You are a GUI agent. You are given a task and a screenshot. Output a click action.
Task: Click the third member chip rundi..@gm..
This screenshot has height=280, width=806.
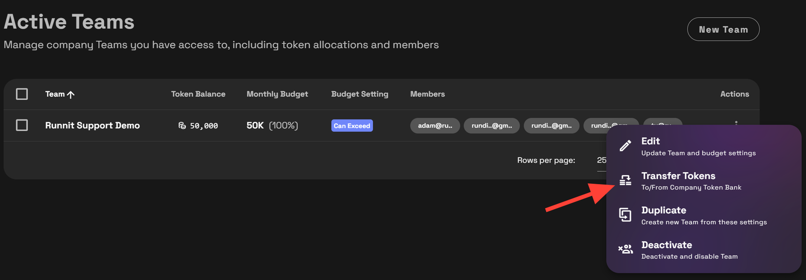[552, 125]
